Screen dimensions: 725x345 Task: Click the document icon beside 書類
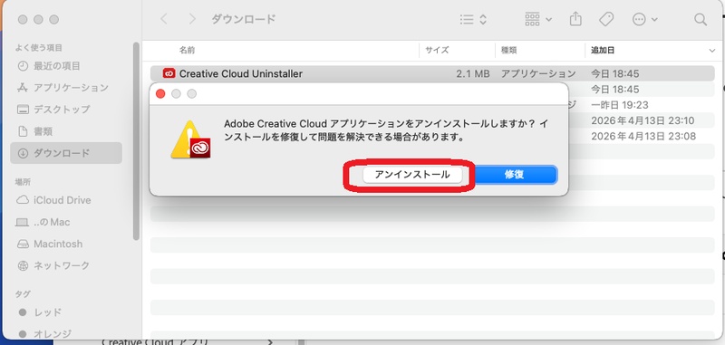pyautogui.click(x=23, y=131)
